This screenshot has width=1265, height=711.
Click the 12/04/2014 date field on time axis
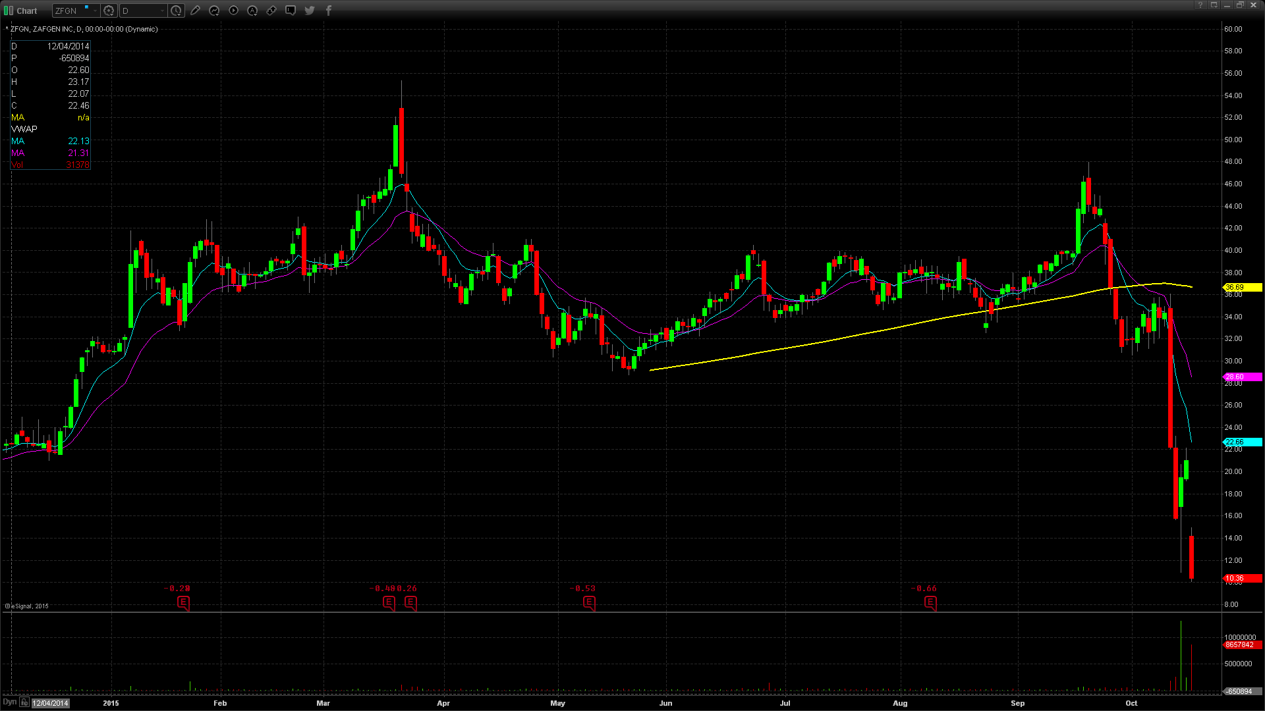click(x=51, y=703)
